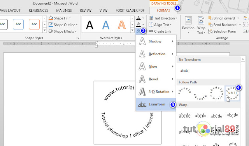Click the Bring Forward icon
The image size is (249, 146).
click(210, 18)
